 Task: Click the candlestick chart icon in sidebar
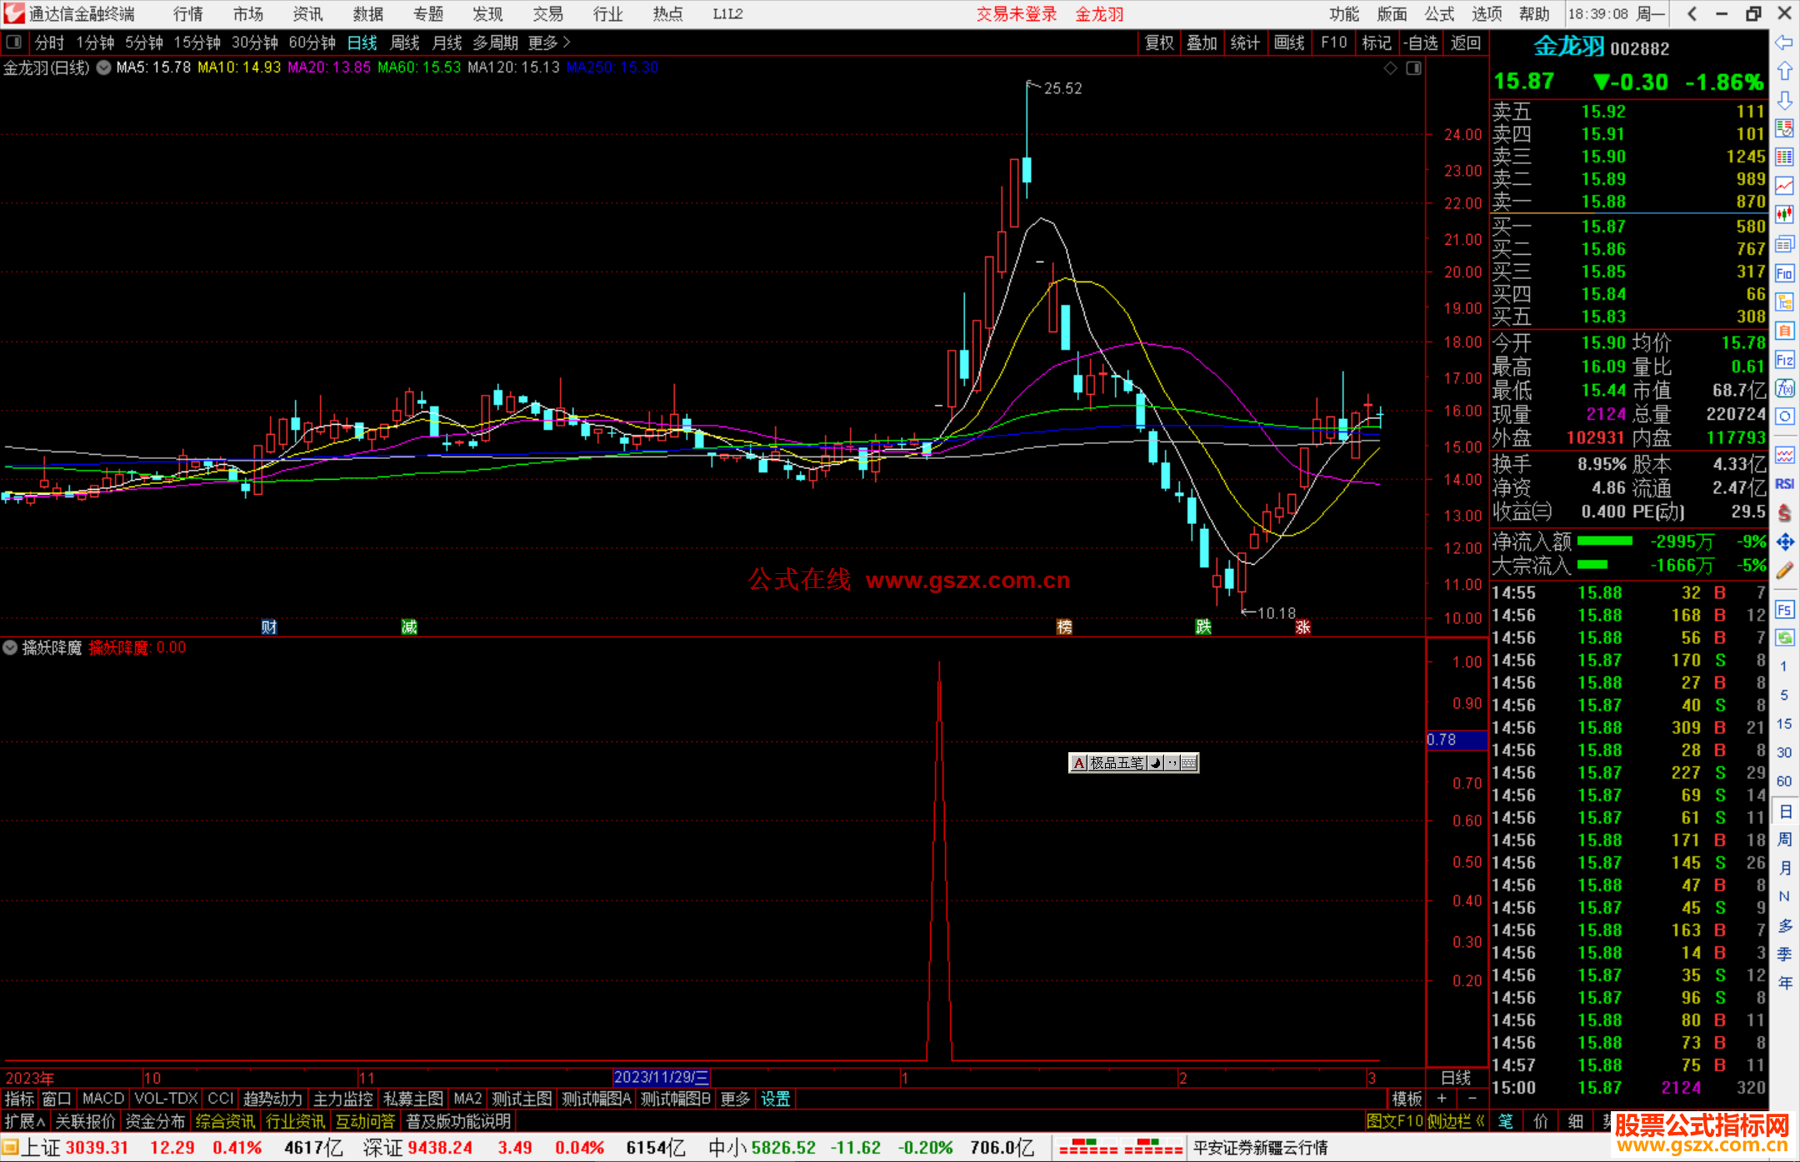[1784, 214]
